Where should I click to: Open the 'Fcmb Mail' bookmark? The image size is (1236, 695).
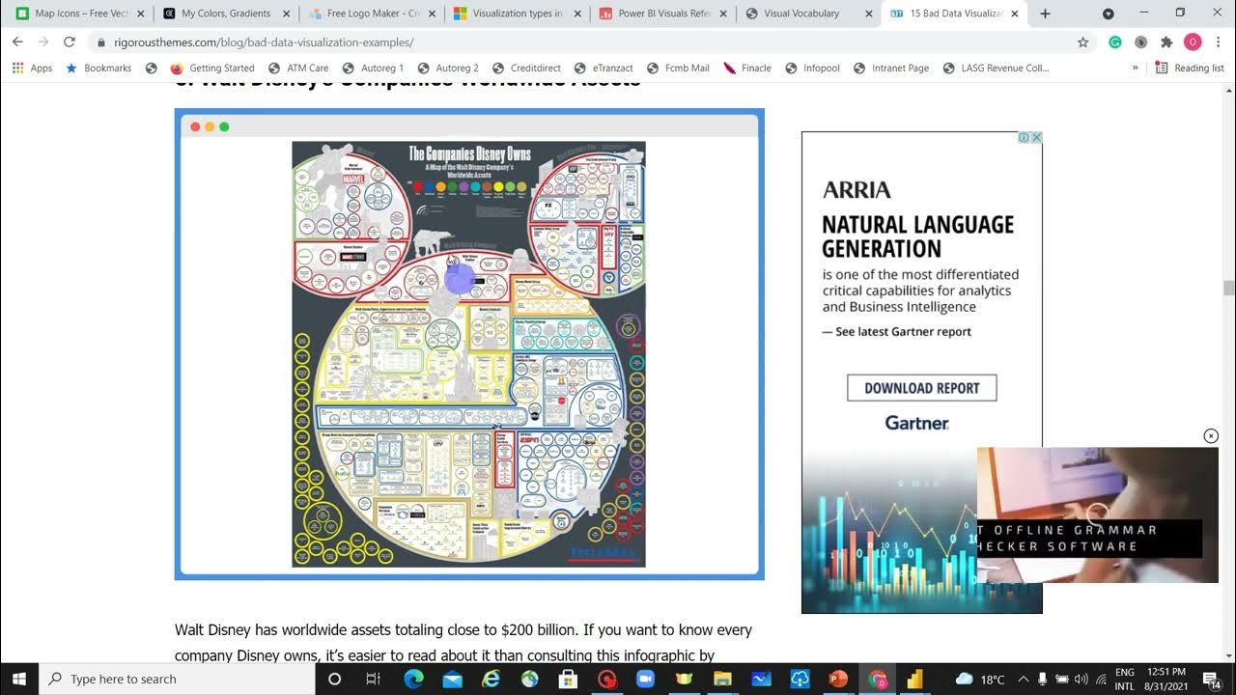point(678,69)
